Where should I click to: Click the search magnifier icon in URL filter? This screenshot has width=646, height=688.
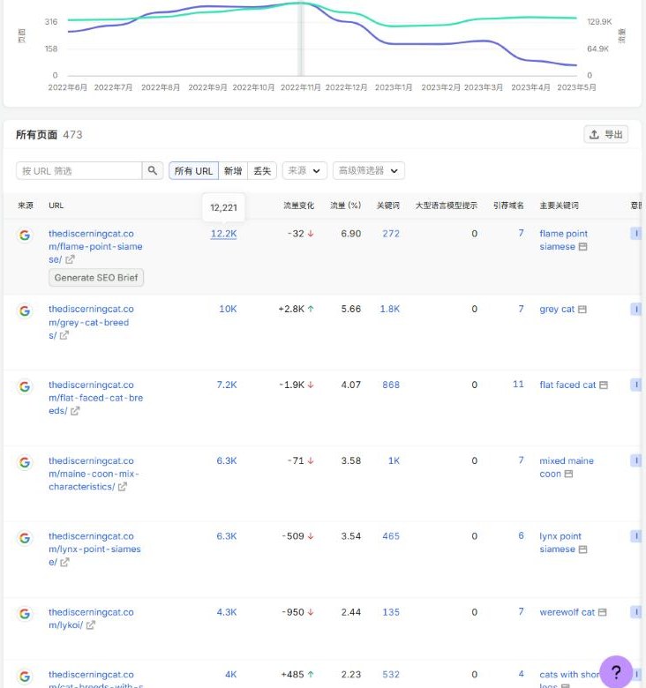click(x=153, y=171)
